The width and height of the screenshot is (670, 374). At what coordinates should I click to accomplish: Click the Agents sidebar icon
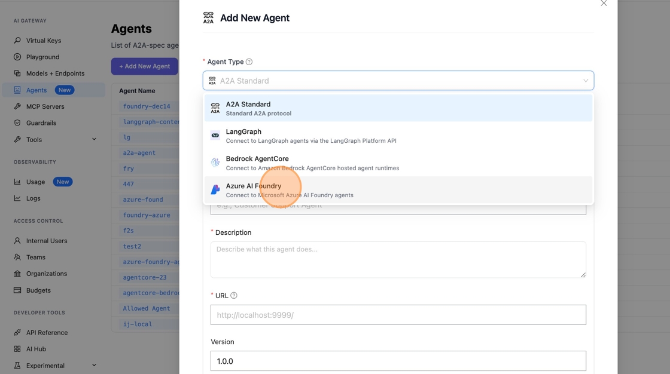pos(17,90)
